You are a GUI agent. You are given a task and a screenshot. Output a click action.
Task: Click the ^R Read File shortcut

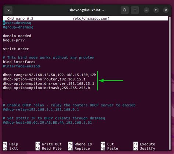click(48, 149)
